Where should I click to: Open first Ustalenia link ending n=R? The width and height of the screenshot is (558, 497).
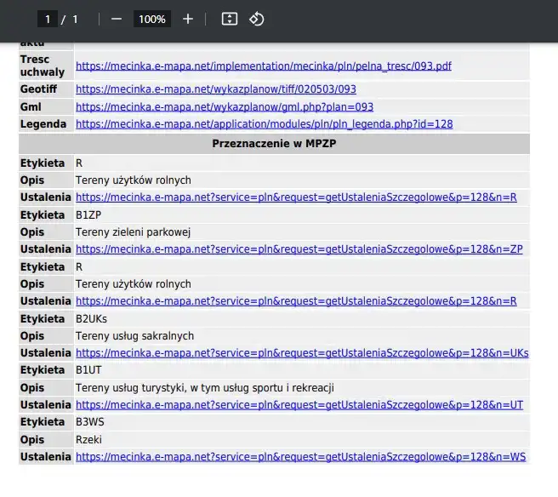[x=296, y=197]
